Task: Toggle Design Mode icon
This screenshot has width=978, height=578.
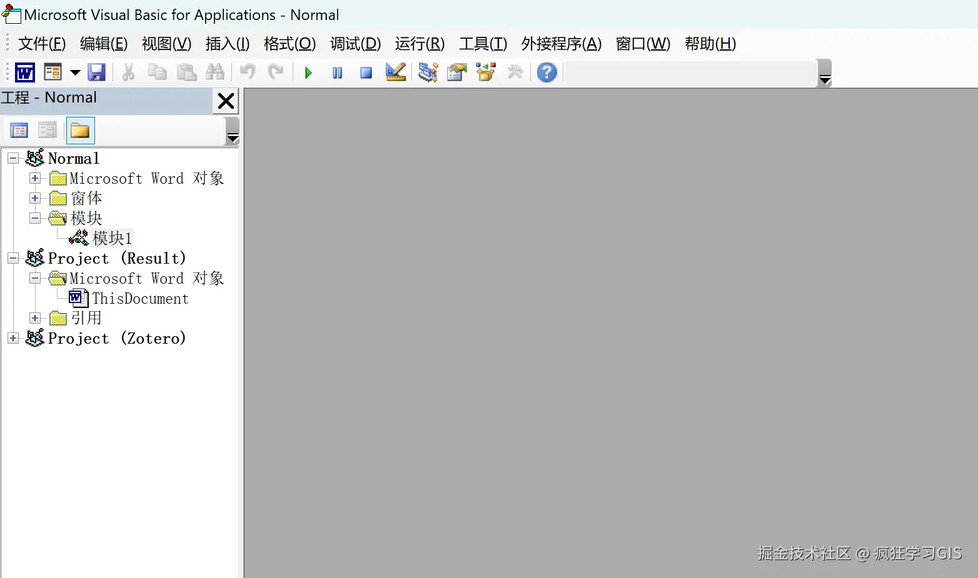Action: (396, 72)
